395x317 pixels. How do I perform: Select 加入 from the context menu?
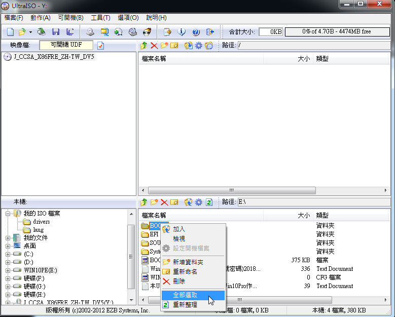coord(179,229)
